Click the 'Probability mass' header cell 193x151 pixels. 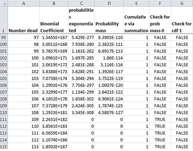click(x=109, y=20)
